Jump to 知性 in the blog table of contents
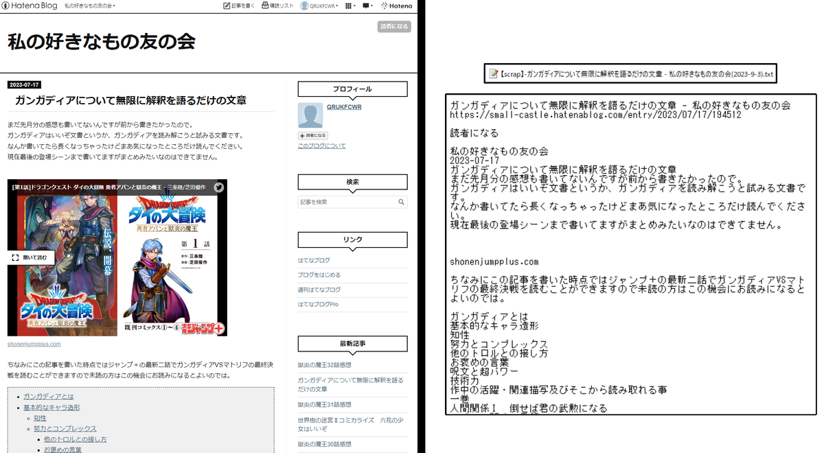Viewport: 824px width, 453px height. [x=41, y=418]
